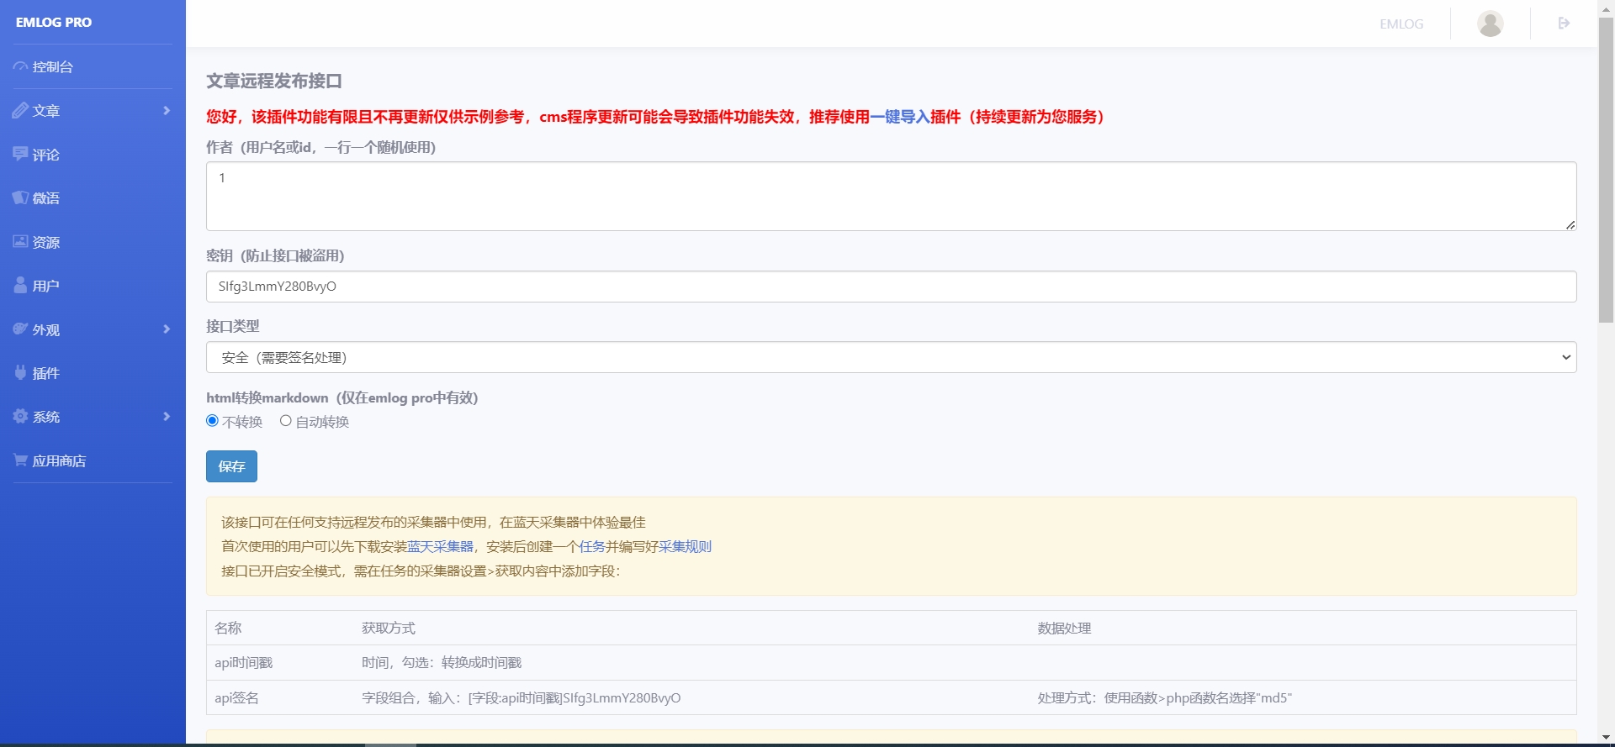
Task: Select the 自动转换 radio option
Action: tap(286, 421)
